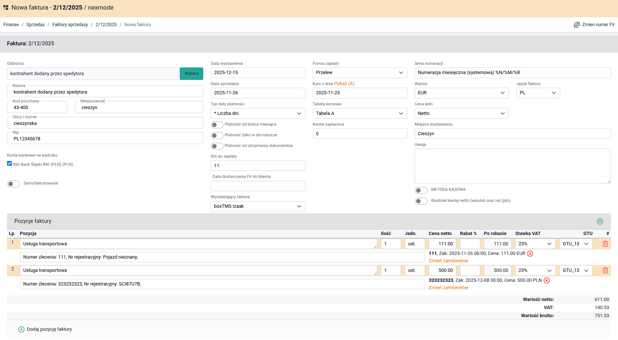Turn on Samofakturowanie switch
This screenshot has width=618, height=340.
13,184
